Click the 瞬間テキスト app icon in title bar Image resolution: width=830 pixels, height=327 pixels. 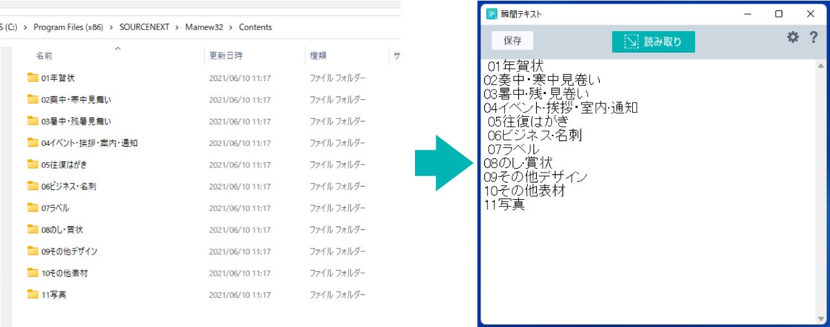coord(492,14)
